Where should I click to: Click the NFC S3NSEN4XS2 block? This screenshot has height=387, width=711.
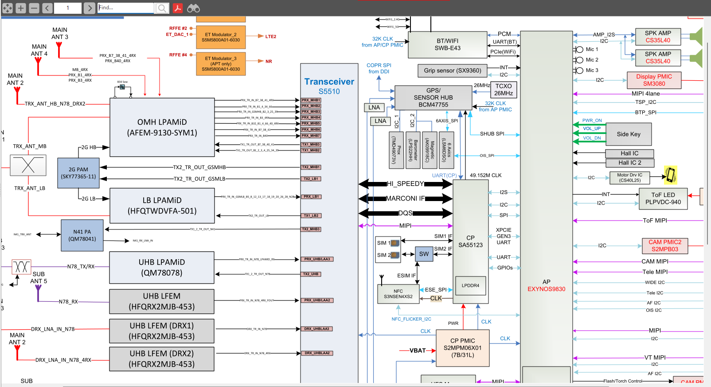398,294
